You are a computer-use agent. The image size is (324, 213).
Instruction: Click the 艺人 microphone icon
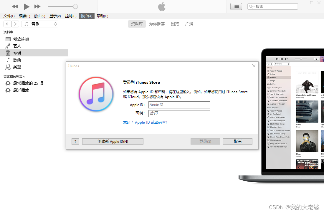click(x=8, y=46)
